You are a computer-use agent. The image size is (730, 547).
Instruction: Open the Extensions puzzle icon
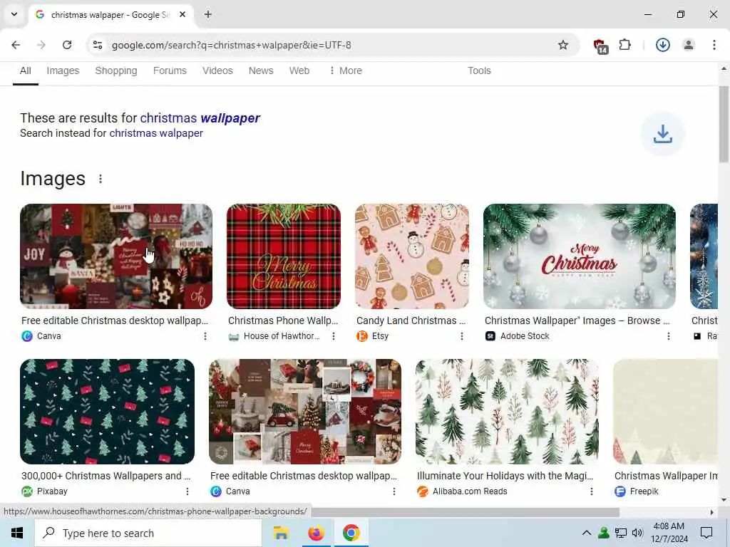coord(624,45)
